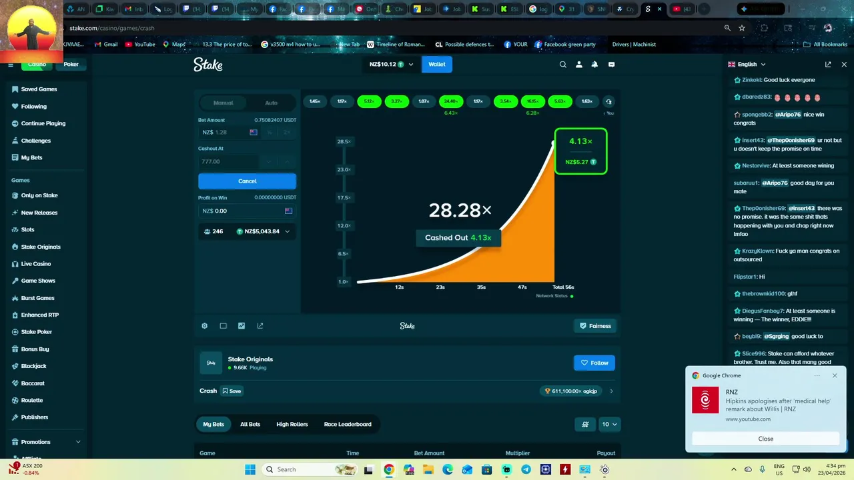Viewport: 854px width, 480px height.
Task: Open the user profile icon
Action: pos(578,65)
